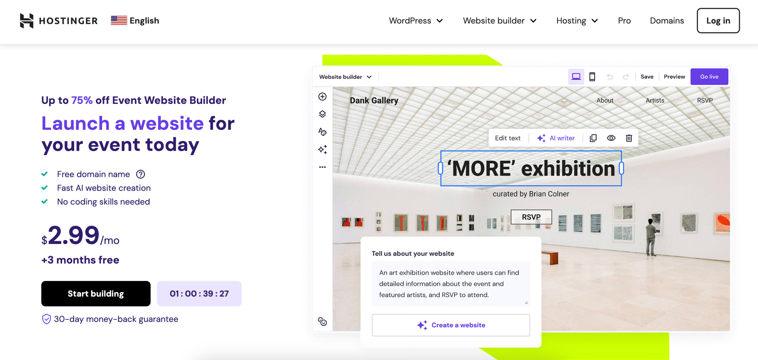Delete the 'MORE' exhibition text with trash icon
This screenshot has width=758, height=360.
pyautogui.click(x=629, y=138)
